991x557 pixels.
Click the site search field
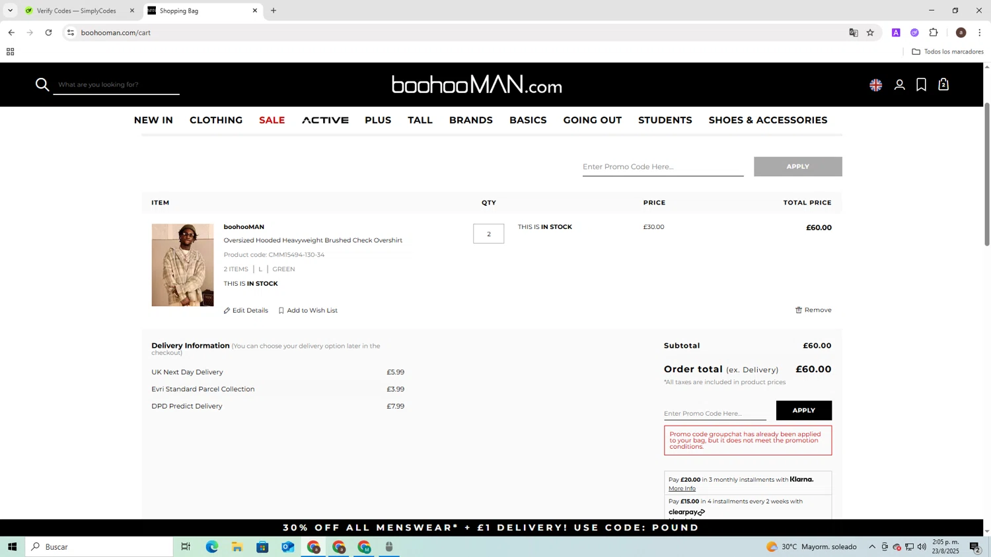[x=116, y=84]
